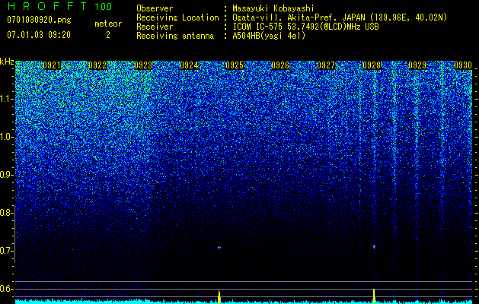Click the date stamp 07.01.03 09:20

(39, 35)
